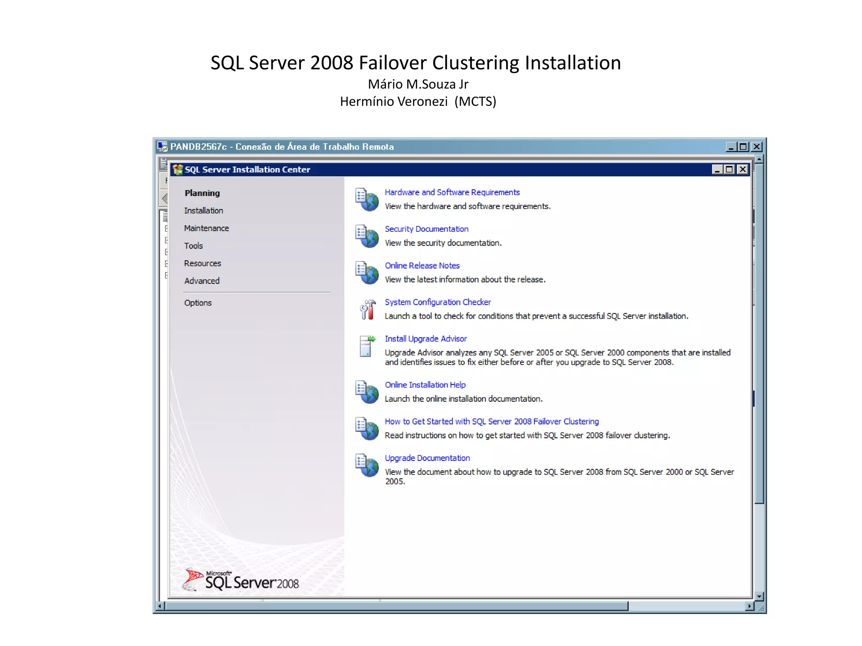The image size is (862, 646).
Task: Open How to Get Started with Failover Clustering
Action: [x=492, y=422]
